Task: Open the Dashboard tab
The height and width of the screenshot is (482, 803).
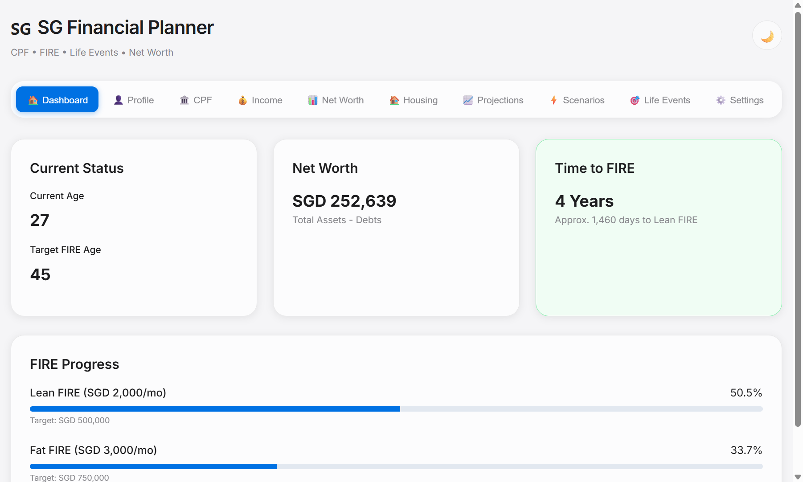Action: [57, 100]
